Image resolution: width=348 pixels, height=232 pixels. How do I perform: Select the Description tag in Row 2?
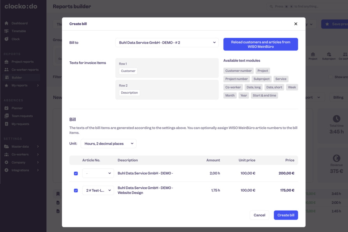(129, 92)
